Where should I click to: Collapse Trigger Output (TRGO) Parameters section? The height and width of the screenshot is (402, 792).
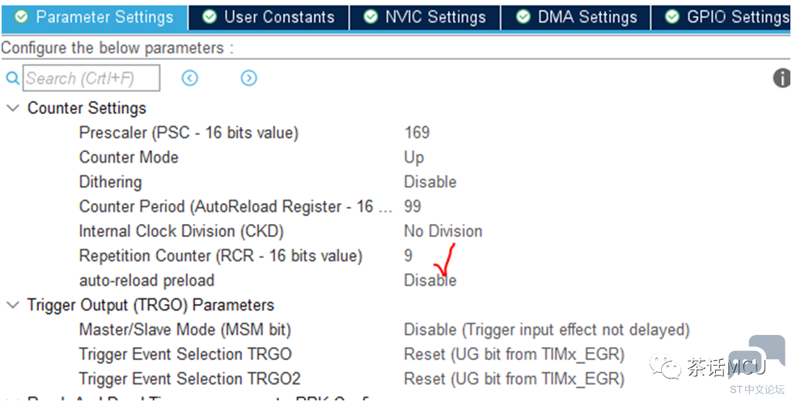pyautogui.click(x=13, y=305)
